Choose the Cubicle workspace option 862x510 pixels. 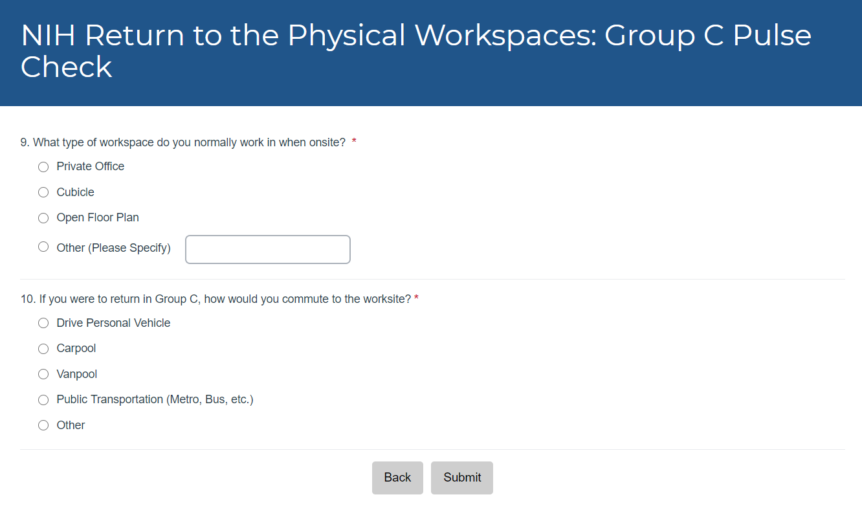[x=43, y=192]
